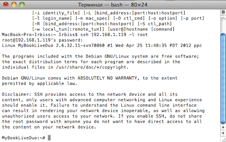Click the '/usr/share/doc/*/copyright' path text
Viewport: 226px width, 142px height.
(91, 67)
